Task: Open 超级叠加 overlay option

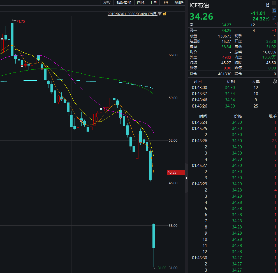Action: click(124, 3)
